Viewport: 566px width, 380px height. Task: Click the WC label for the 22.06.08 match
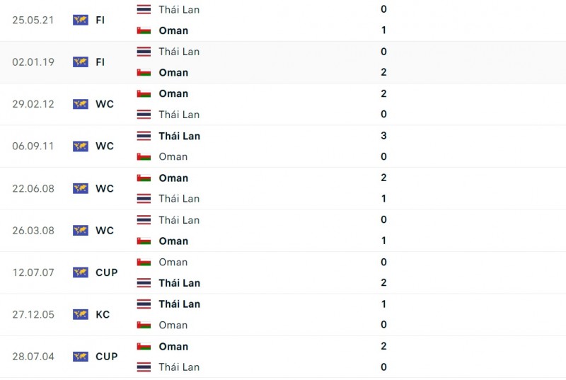click(x=105, y=188)
